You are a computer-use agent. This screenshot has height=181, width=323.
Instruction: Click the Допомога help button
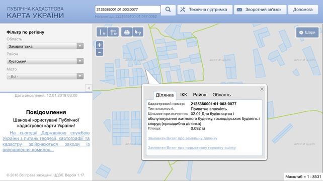[x=303, y=10]
